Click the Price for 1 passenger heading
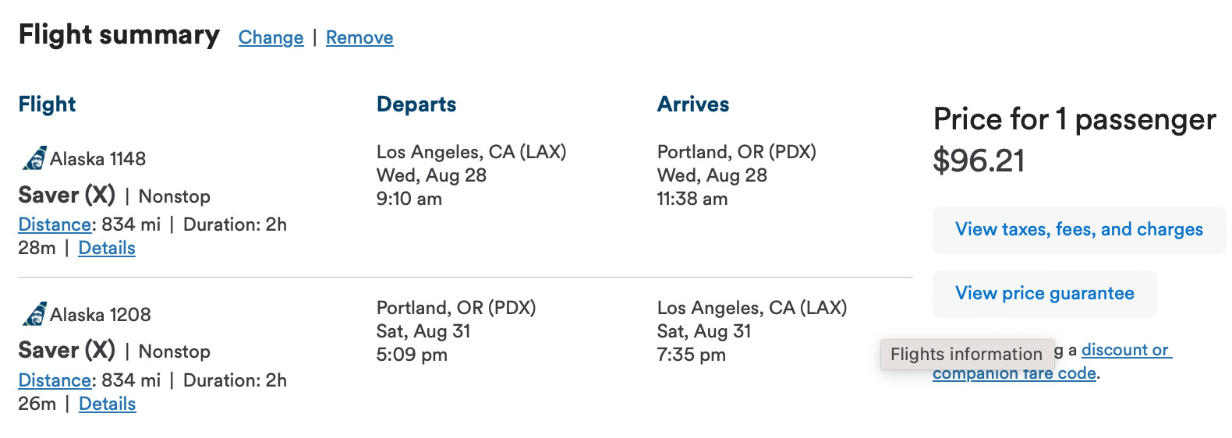Image resolution: width=1232 pixels, height=438 pixels. pyautogui.click(x=1074, y=119)
